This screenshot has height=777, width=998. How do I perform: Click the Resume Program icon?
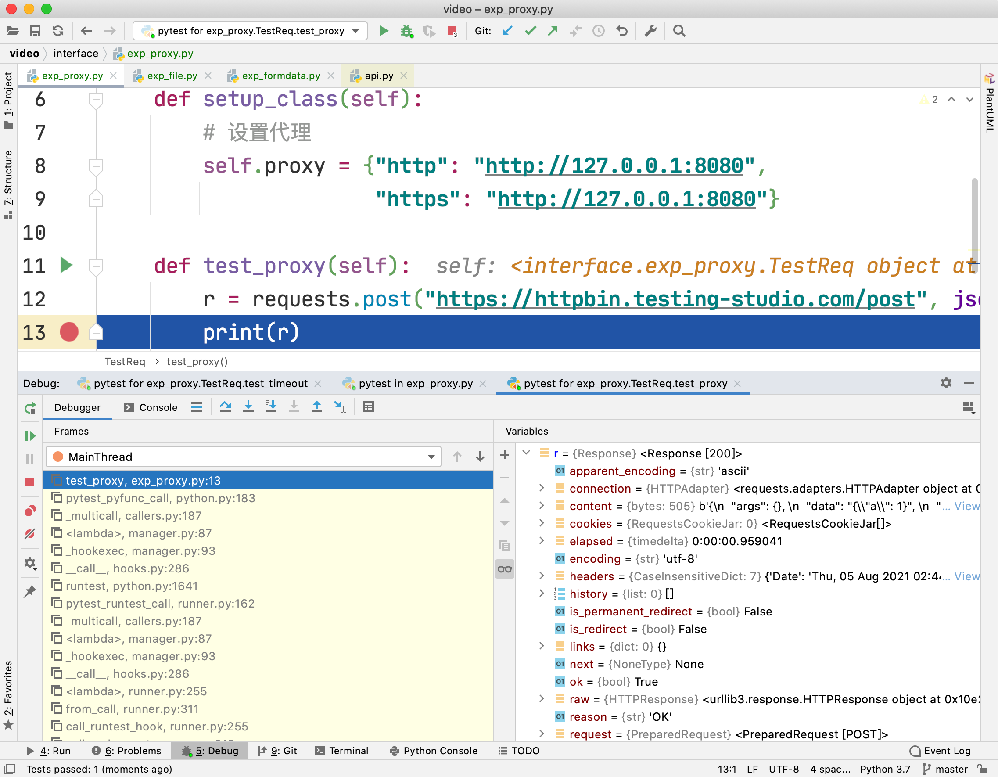tap(30, 435)
